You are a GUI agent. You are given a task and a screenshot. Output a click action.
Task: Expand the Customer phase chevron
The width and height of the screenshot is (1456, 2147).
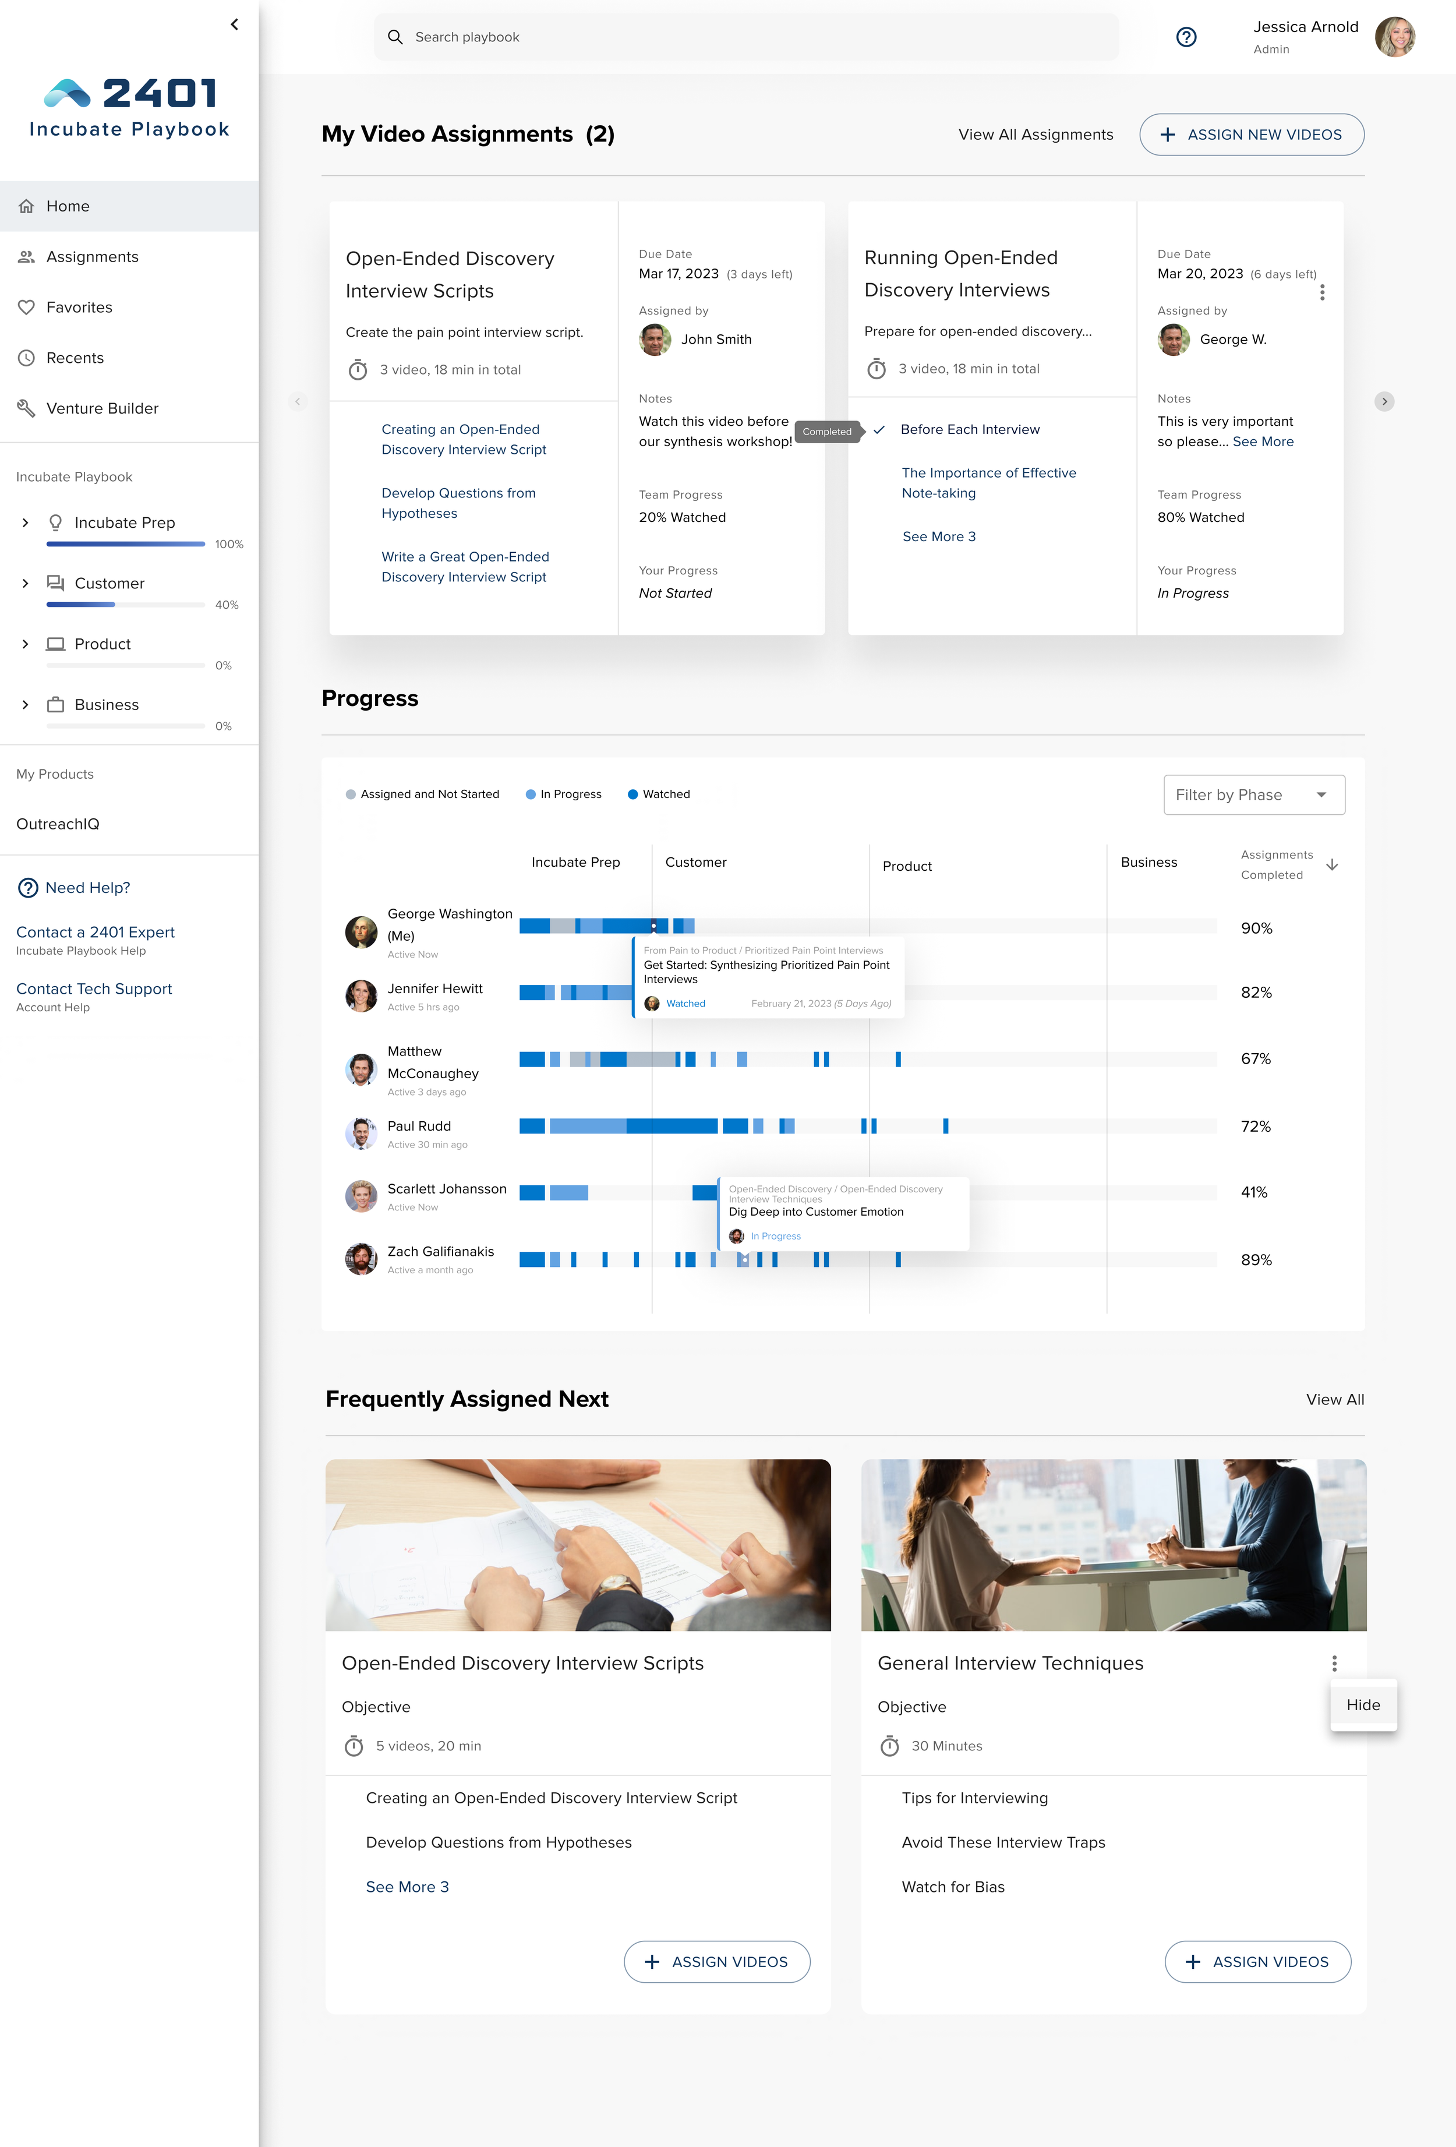tap(25, 583)
